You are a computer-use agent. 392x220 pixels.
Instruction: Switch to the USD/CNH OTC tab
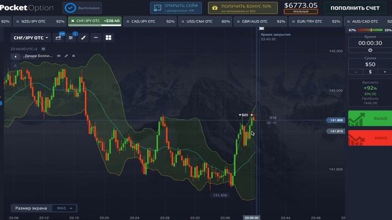pos(205,21)
